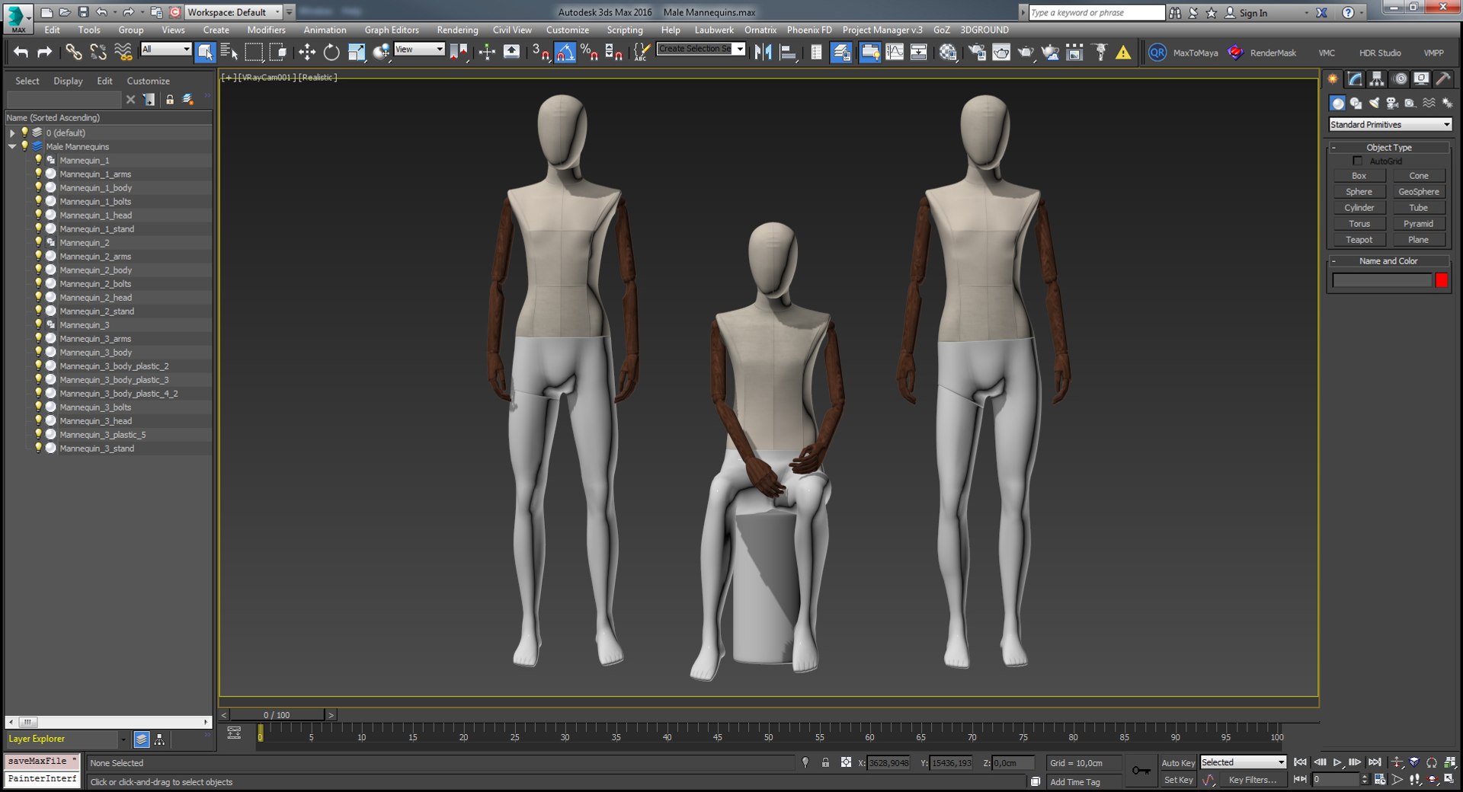Image resolution: width=1463 pixels, height=792 pixels.
Task: Open the Render Setup dialog
Action: point(976,52)
